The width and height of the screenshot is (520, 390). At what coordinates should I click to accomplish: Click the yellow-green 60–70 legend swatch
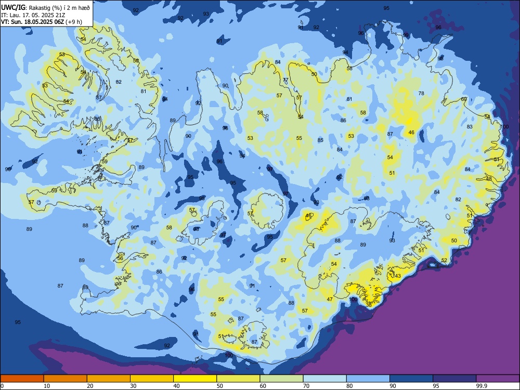(281, 379)
